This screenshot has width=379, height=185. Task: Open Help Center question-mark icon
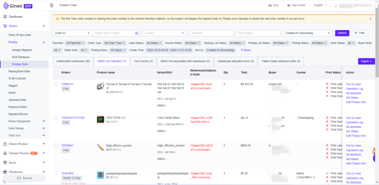point(289,5)
